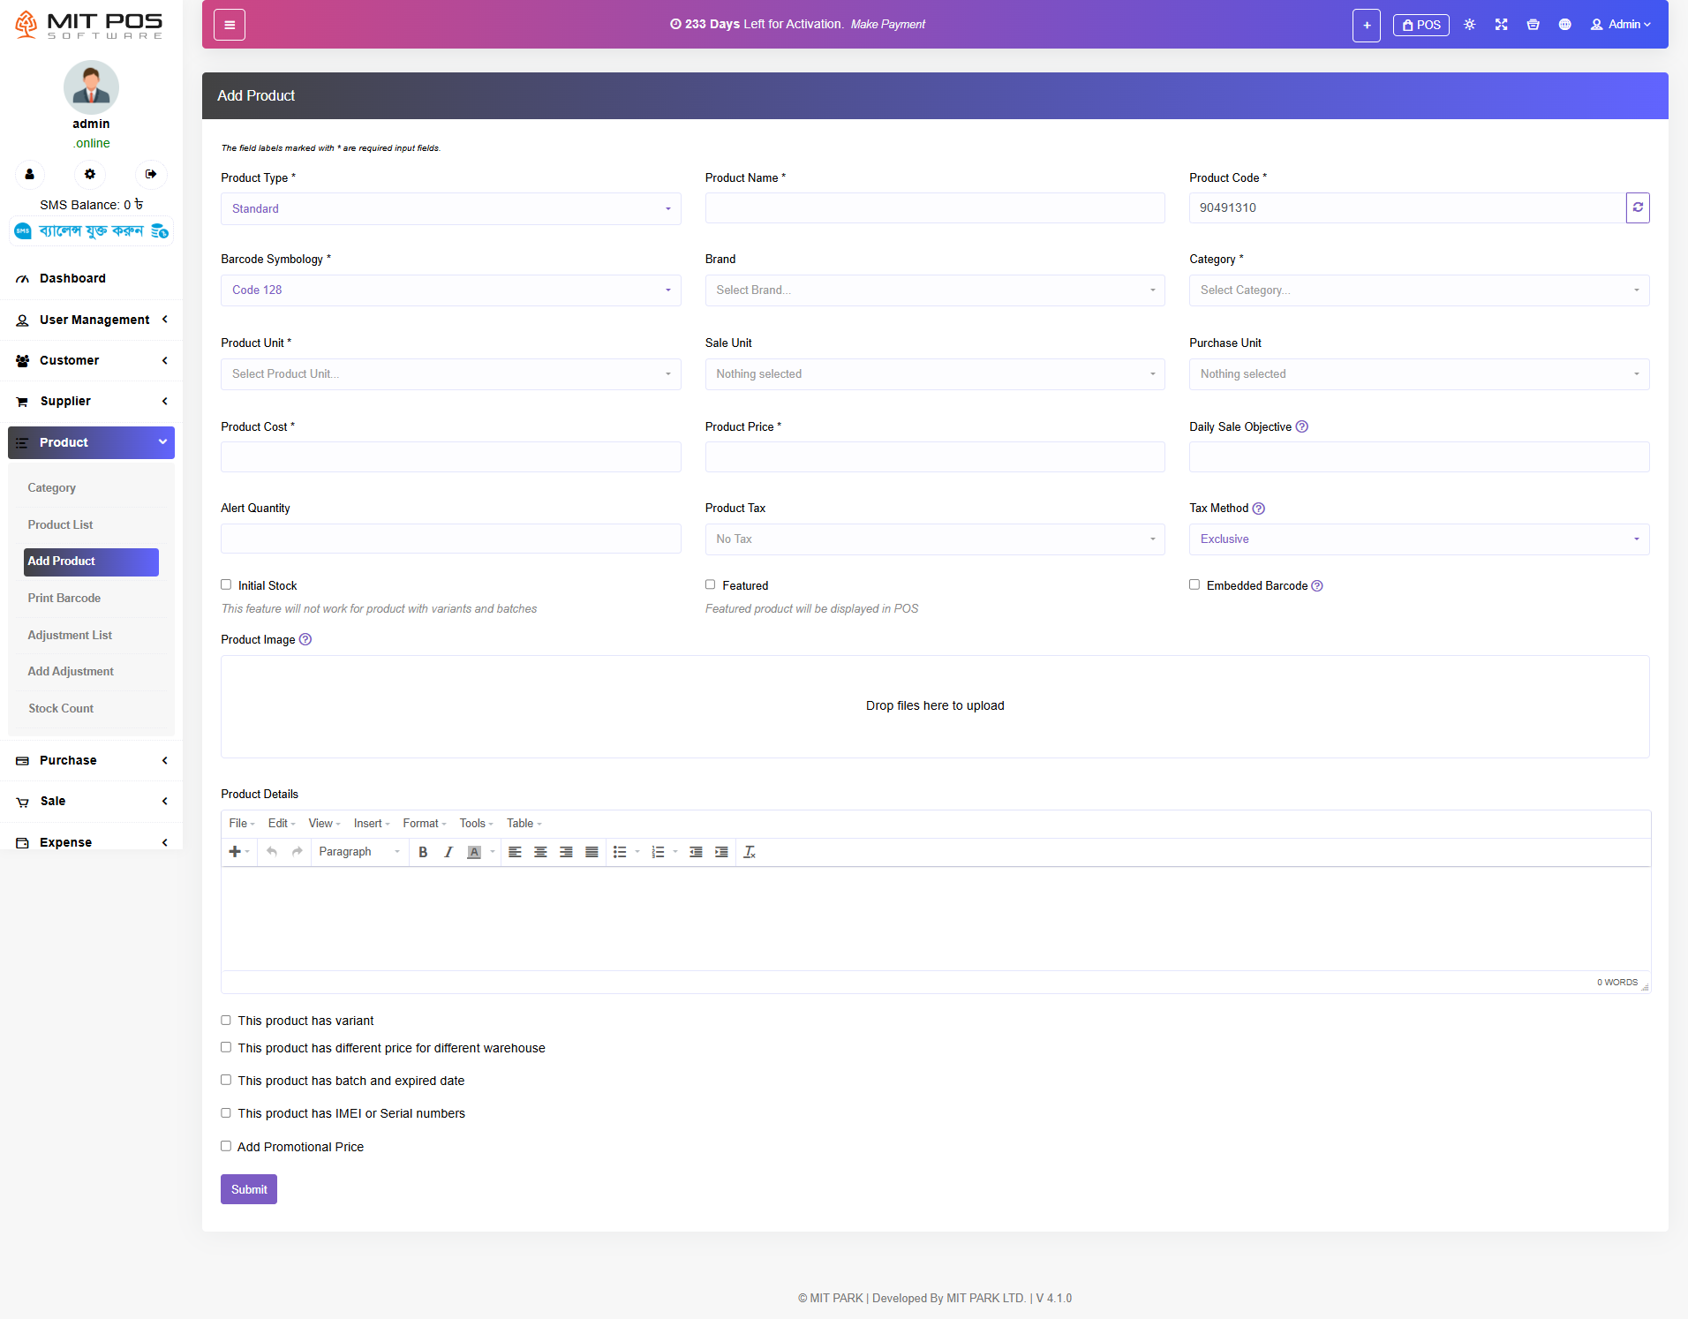Click the bullet list icon in editor

620,852
